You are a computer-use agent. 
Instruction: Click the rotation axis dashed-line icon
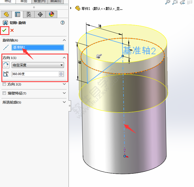(x=6, y=47)
